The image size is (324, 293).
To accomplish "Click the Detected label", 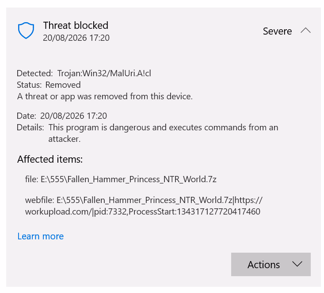I will 35,73.
